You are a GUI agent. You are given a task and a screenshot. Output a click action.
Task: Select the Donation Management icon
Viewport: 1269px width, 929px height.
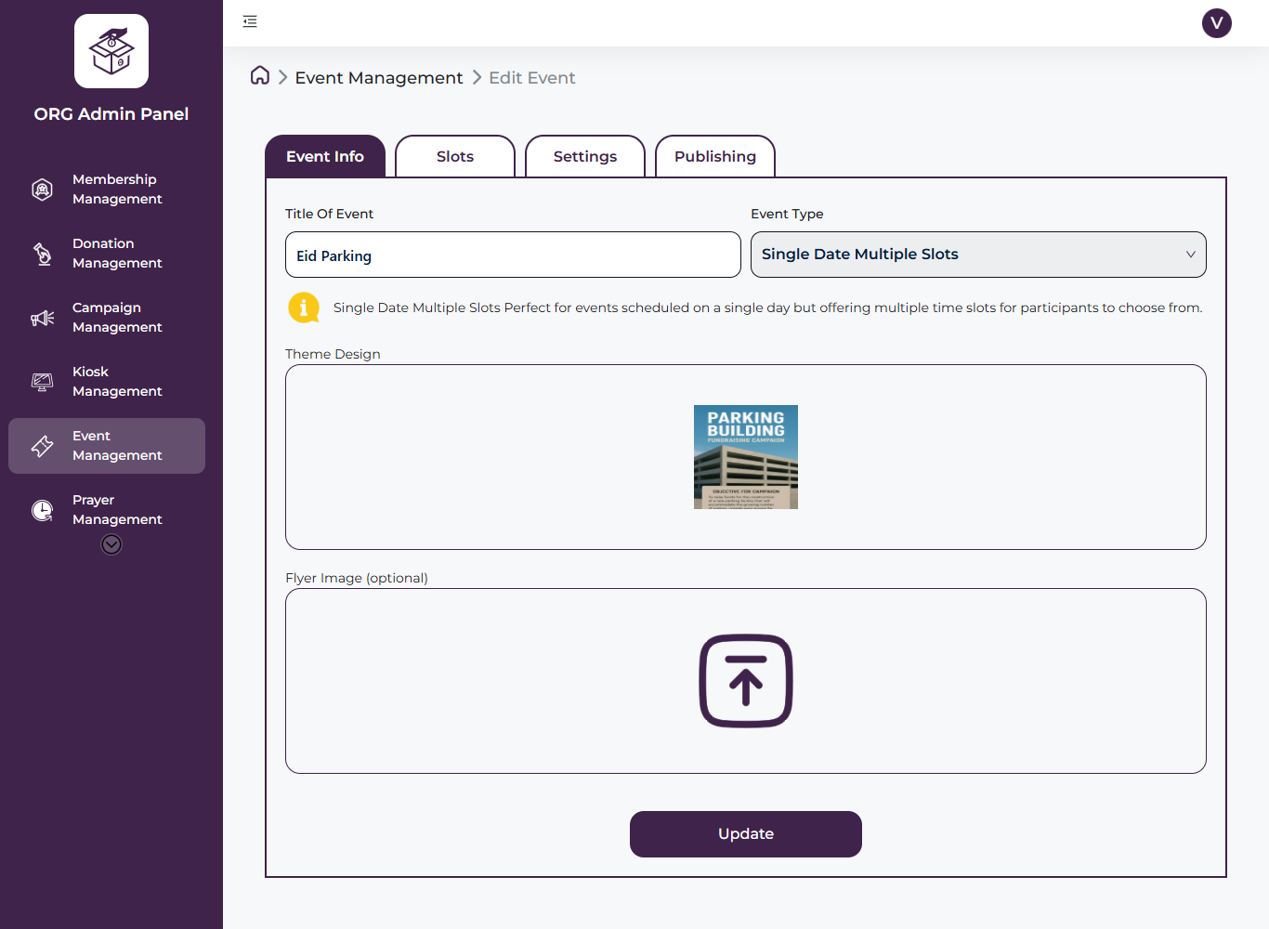[42, 253]
